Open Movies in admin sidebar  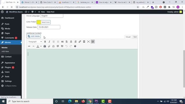11,42
